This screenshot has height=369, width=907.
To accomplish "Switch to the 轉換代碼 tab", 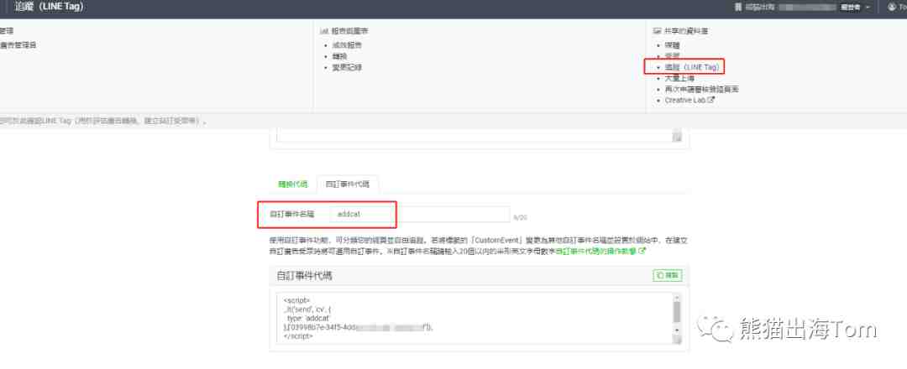I will (293, 184).
